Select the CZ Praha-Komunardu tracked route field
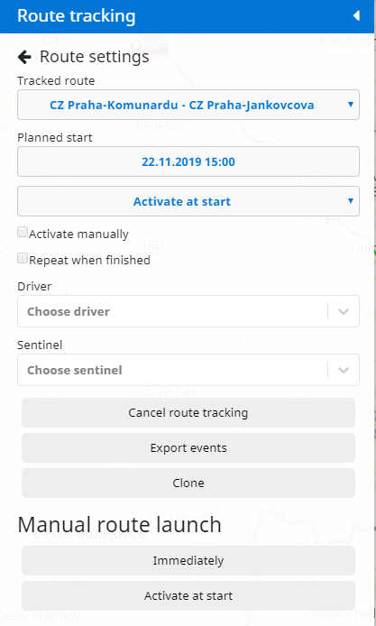 coord(188,105)
